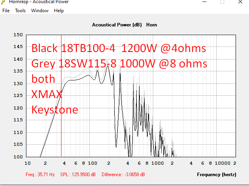Click the 1000 frequency axis label
The width and height of the screenshot is (249, 186).
pos(157,163)
